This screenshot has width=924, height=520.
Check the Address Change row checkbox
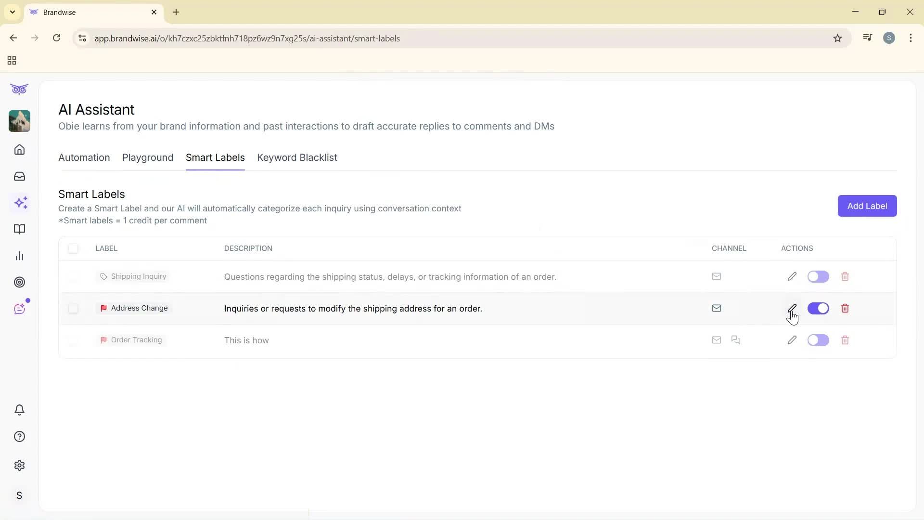pyautogui.click(x=73, y=309)
